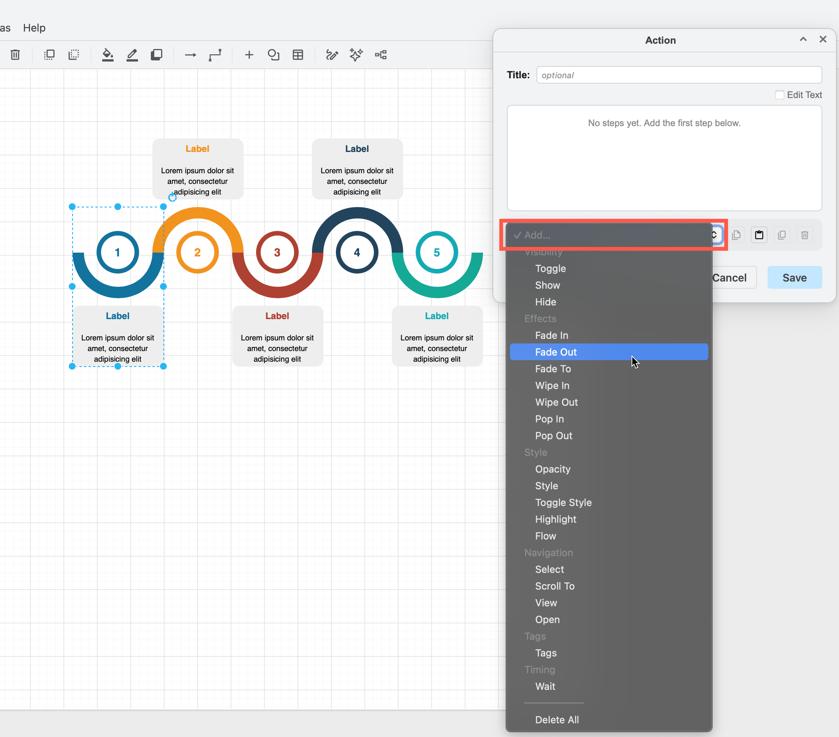
Task: Choose Toggle from the dropdown
Action: 609,268
